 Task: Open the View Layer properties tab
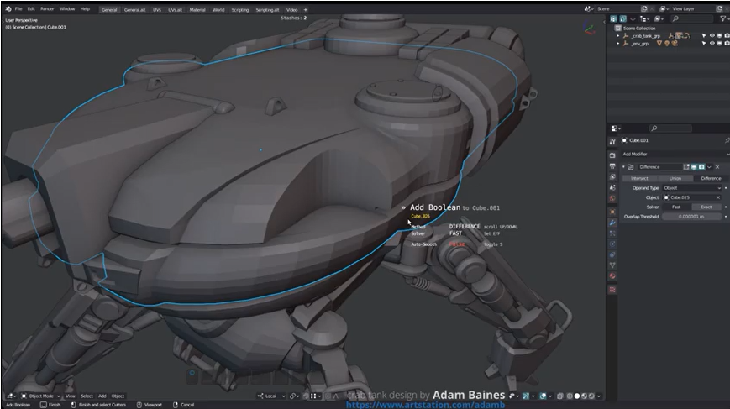[x=612, y=177]
